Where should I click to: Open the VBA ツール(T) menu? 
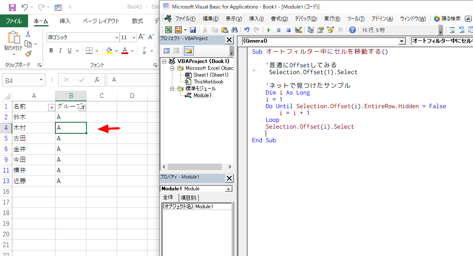(355, 19)
